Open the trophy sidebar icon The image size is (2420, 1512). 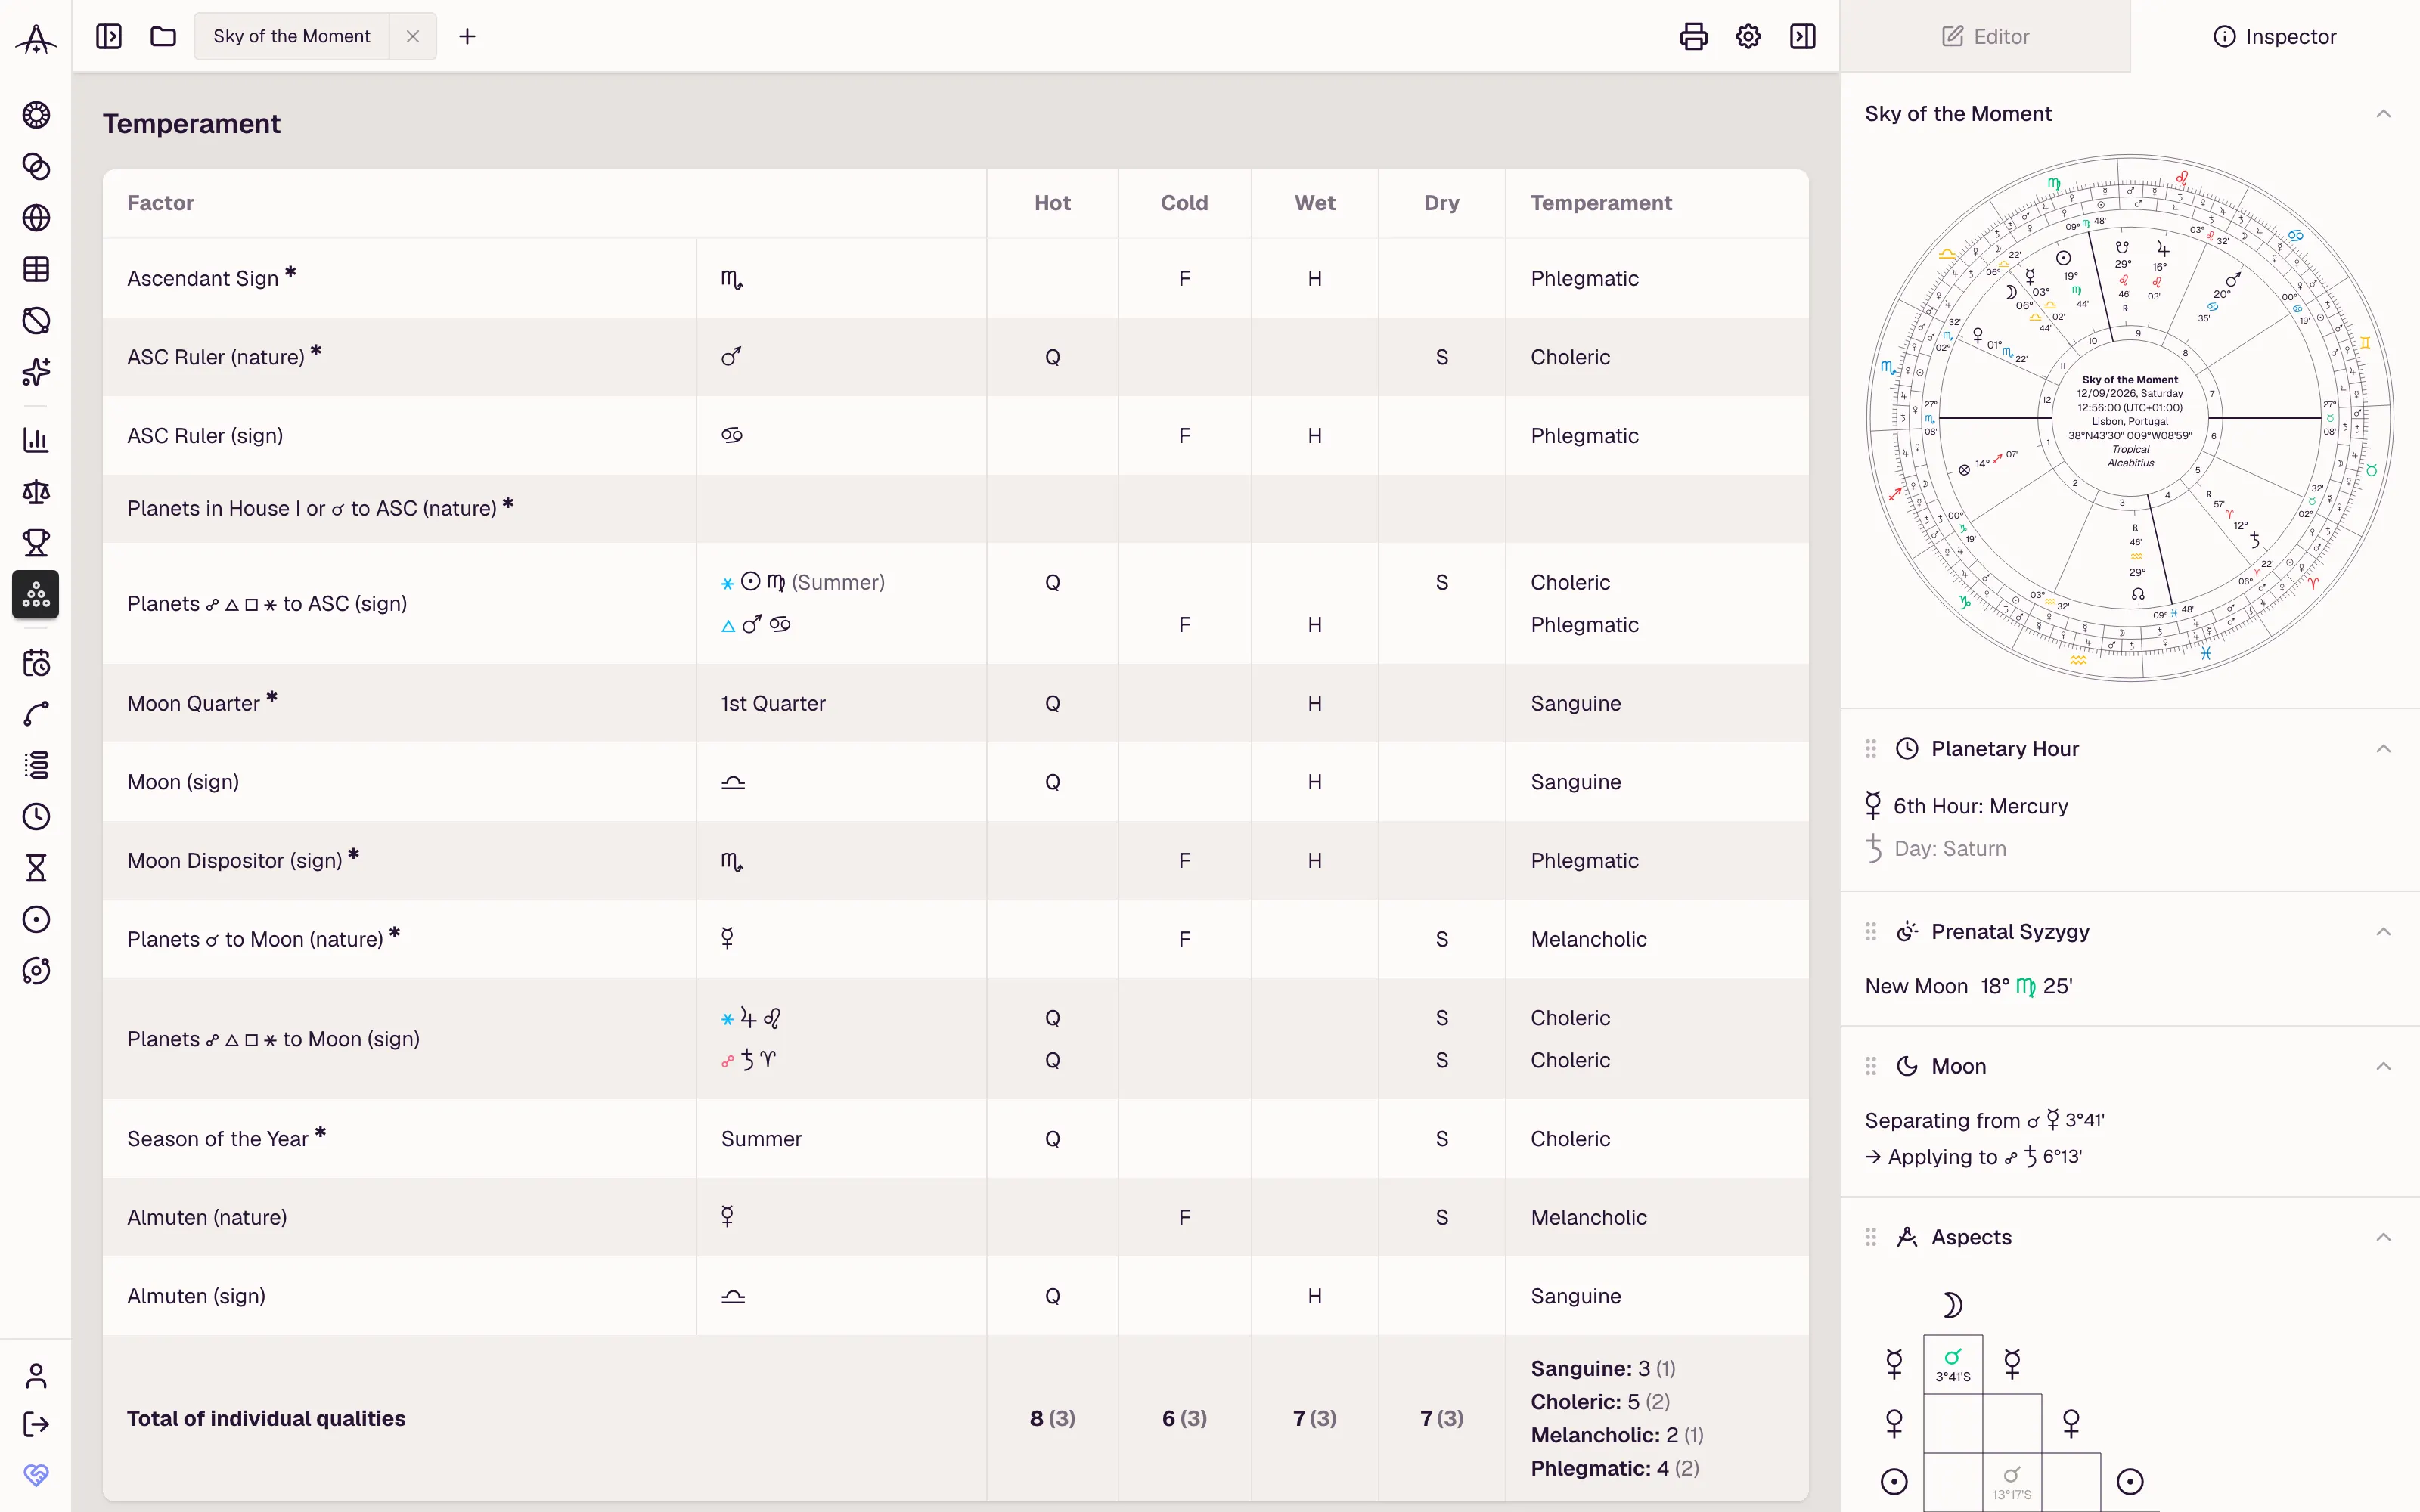coord(36,543)
